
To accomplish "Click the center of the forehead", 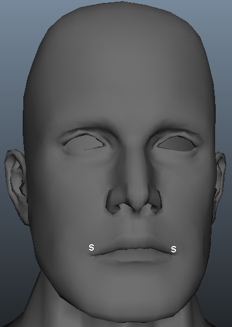I will point(123,79).
